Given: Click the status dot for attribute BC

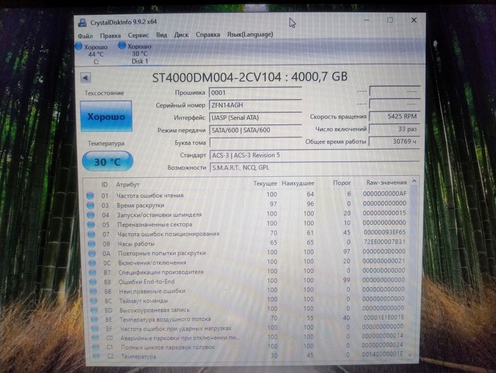Looking at the screenshot, I should tap(93, 301).
